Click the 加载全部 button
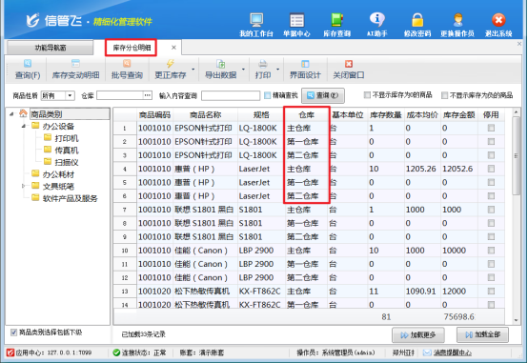 click(x=482, y=334)
